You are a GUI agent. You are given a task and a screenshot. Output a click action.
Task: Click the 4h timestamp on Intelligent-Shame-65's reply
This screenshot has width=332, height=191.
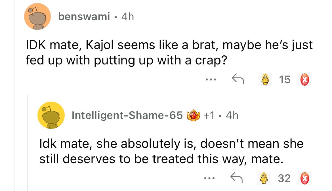(x=231, y=115)
